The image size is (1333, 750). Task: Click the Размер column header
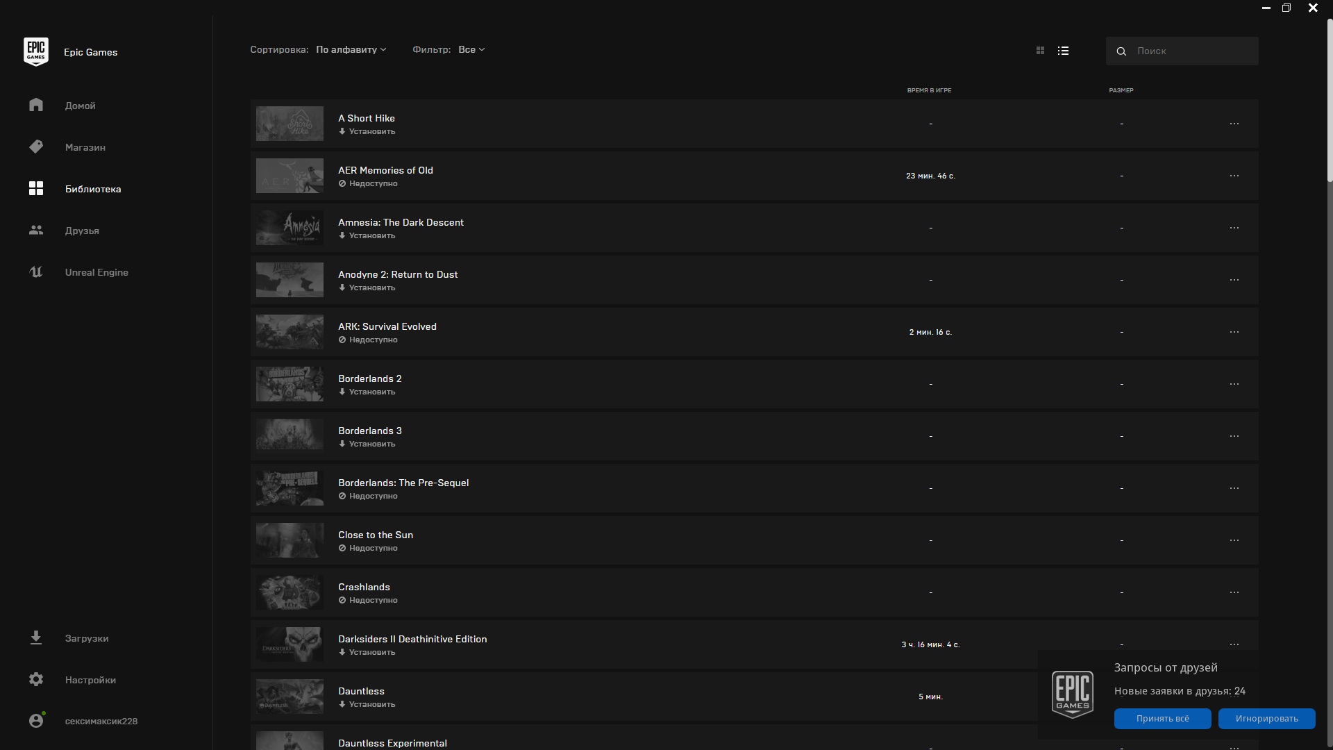[x=1121, y=90]
